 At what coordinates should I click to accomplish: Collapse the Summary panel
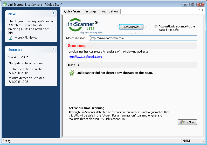coord(53,49)
